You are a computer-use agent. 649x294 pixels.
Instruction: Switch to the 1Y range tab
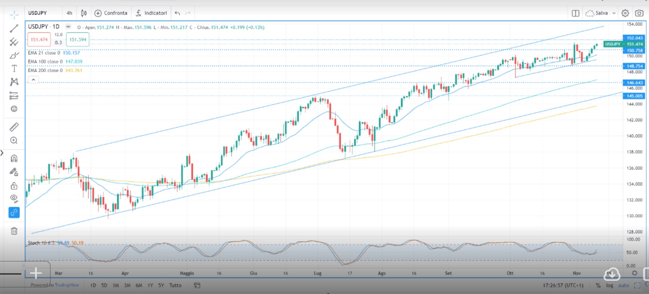click(150, 286)
